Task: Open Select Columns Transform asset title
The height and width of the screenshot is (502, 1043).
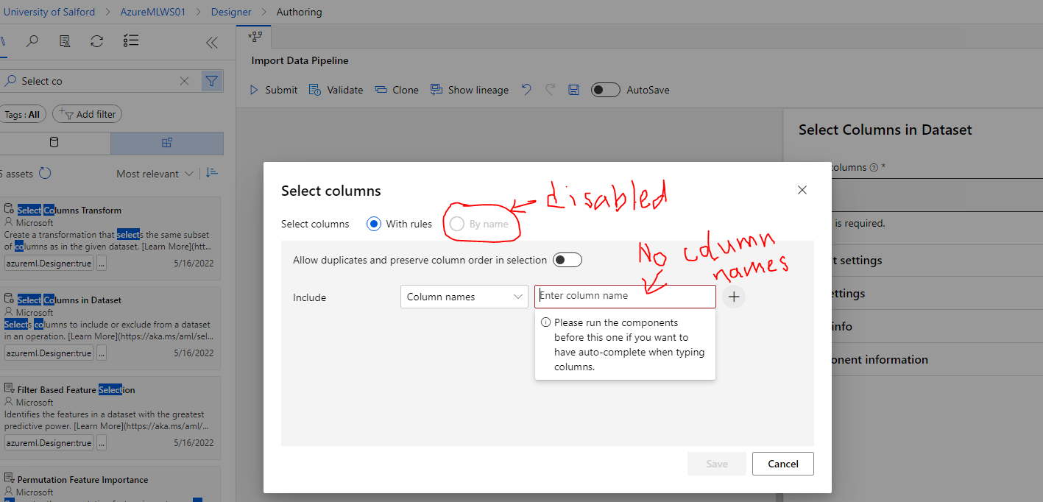Action: [x=69, y=210]
